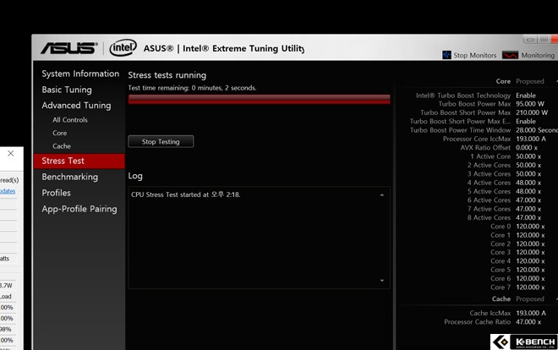Click the ASUS logo in header
The image size is (558, 350).
pyautogui.click(x=69, y=48)
